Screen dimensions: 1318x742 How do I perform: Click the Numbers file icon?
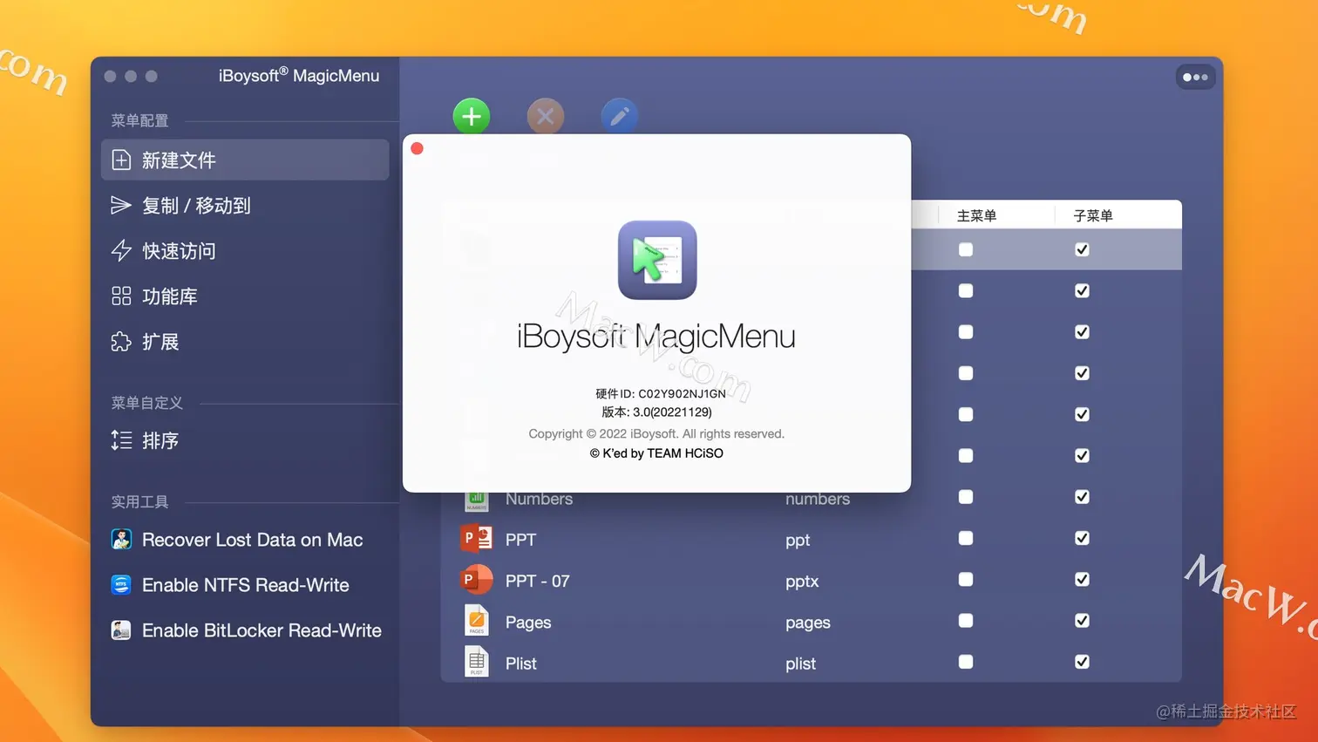point(476,500)
